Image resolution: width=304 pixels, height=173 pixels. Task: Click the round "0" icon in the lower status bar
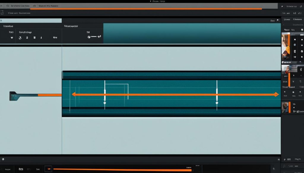(x=3, y=159)
